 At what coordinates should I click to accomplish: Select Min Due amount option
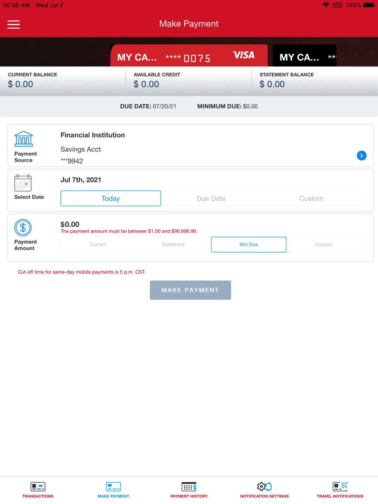249,244
